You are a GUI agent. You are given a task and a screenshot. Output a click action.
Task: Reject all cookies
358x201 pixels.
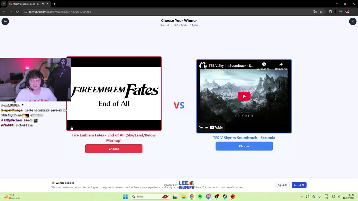tap(282, 185)
